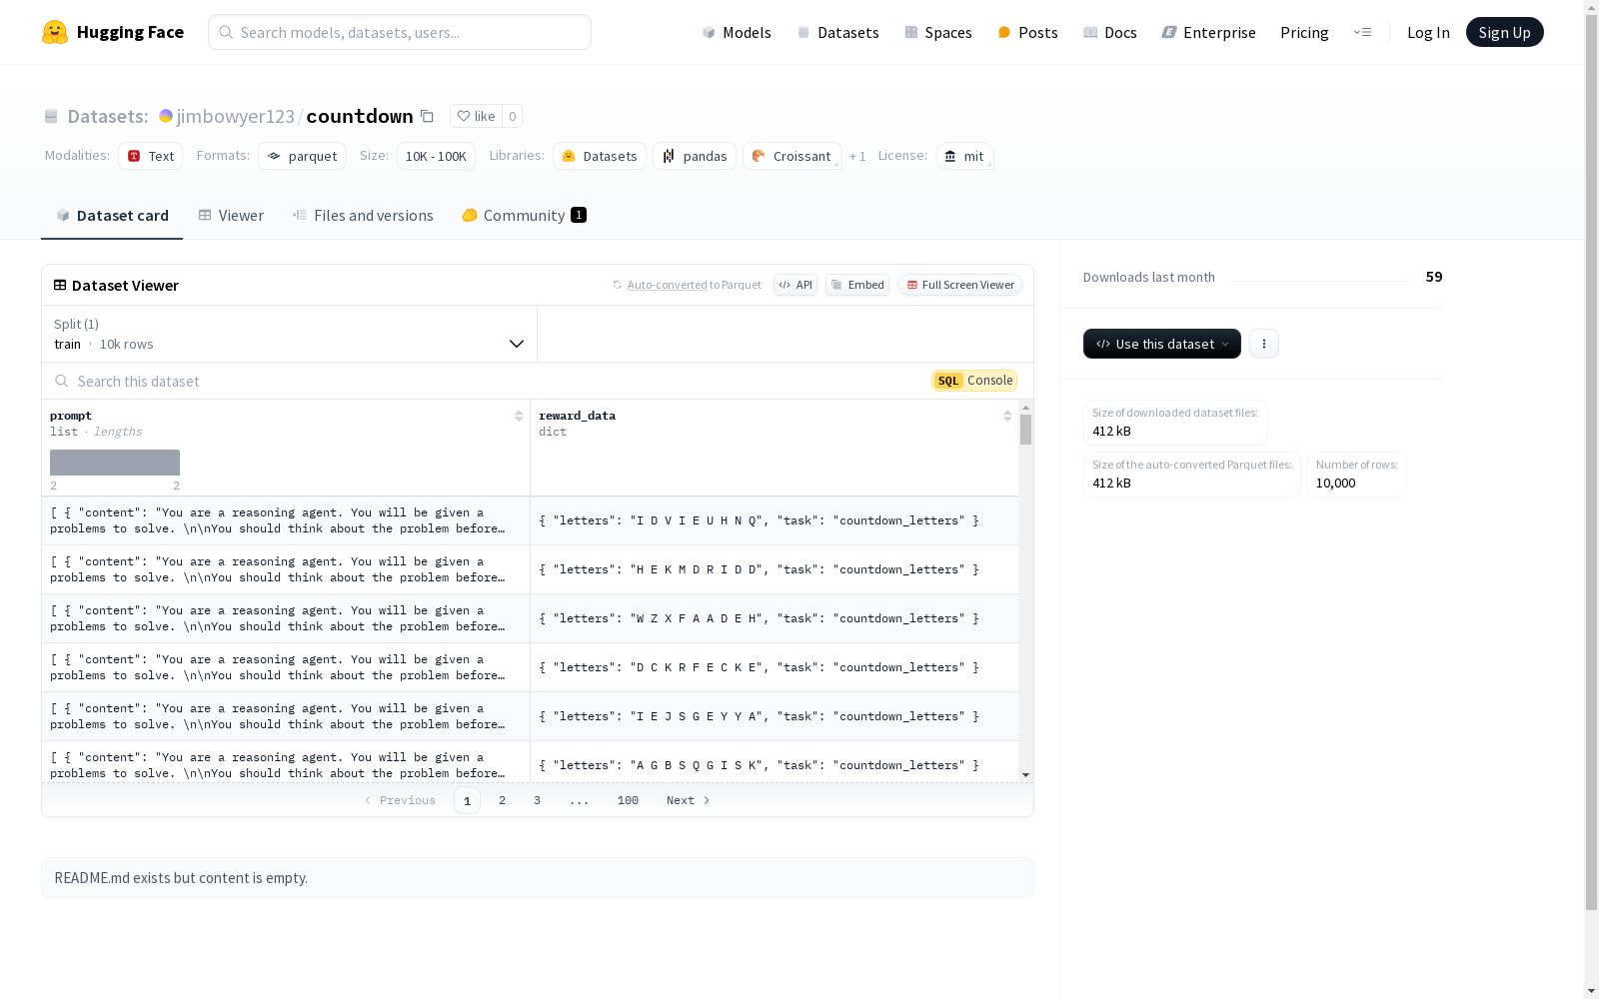The width and height of the screenshot is (1599, 999).
Task: Click the Auto-converted refresh icon
Action: [x=618, y=285]
